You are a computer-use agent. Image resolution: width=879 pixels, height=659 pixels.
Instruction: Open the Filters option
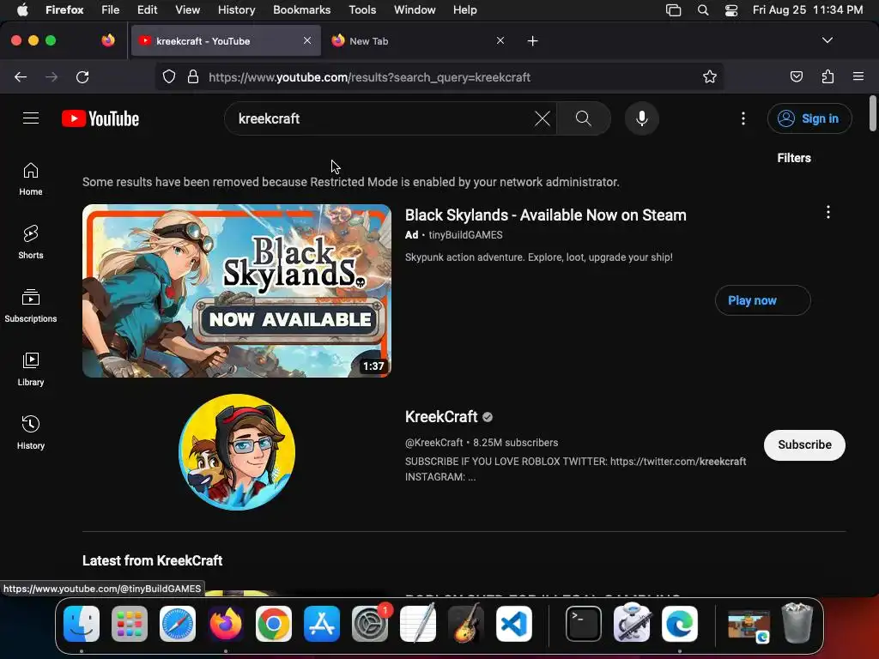(794, 158)
